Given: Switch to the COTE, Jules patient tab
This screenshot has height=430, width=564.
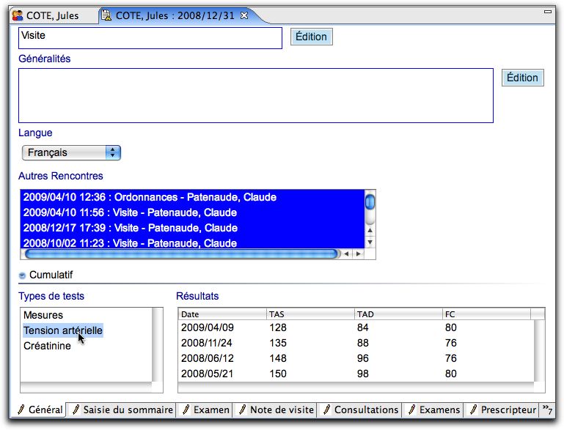Looking at the screenshot, I should pyautogui.click(x=52, y=16).
